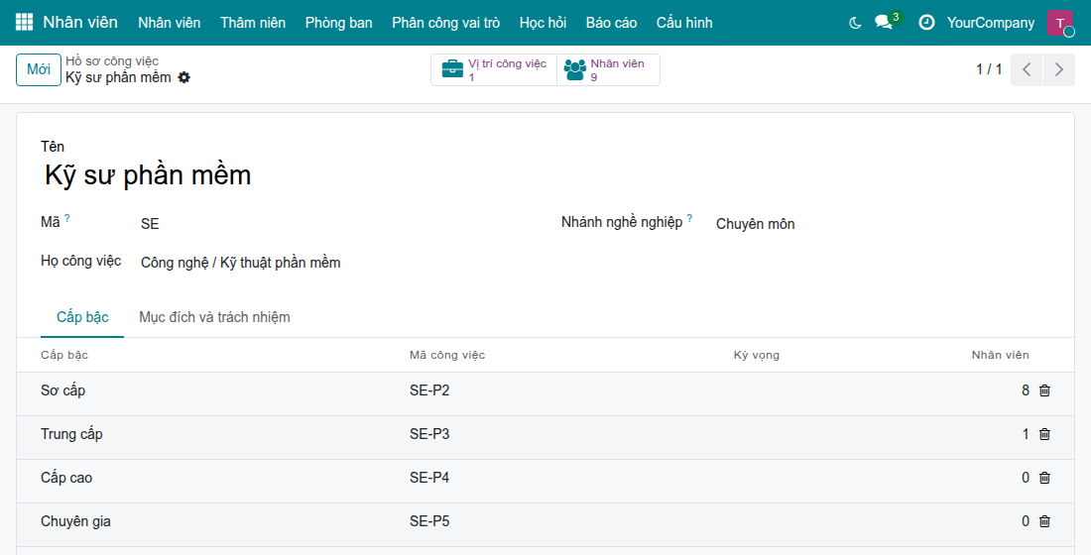Go to Hồ sơ công việc breadcrumb
This screenshot has width=1091, height=555.
pos(112,61)
